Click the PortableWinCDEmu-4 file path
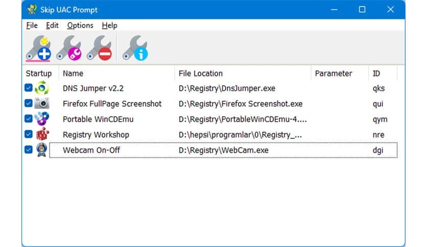Screen dimensions: 427x247 pos(243,119)
